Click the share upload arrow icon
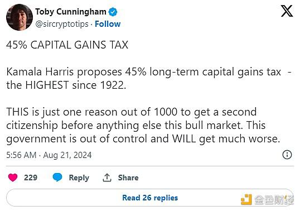 pos(107,178)
